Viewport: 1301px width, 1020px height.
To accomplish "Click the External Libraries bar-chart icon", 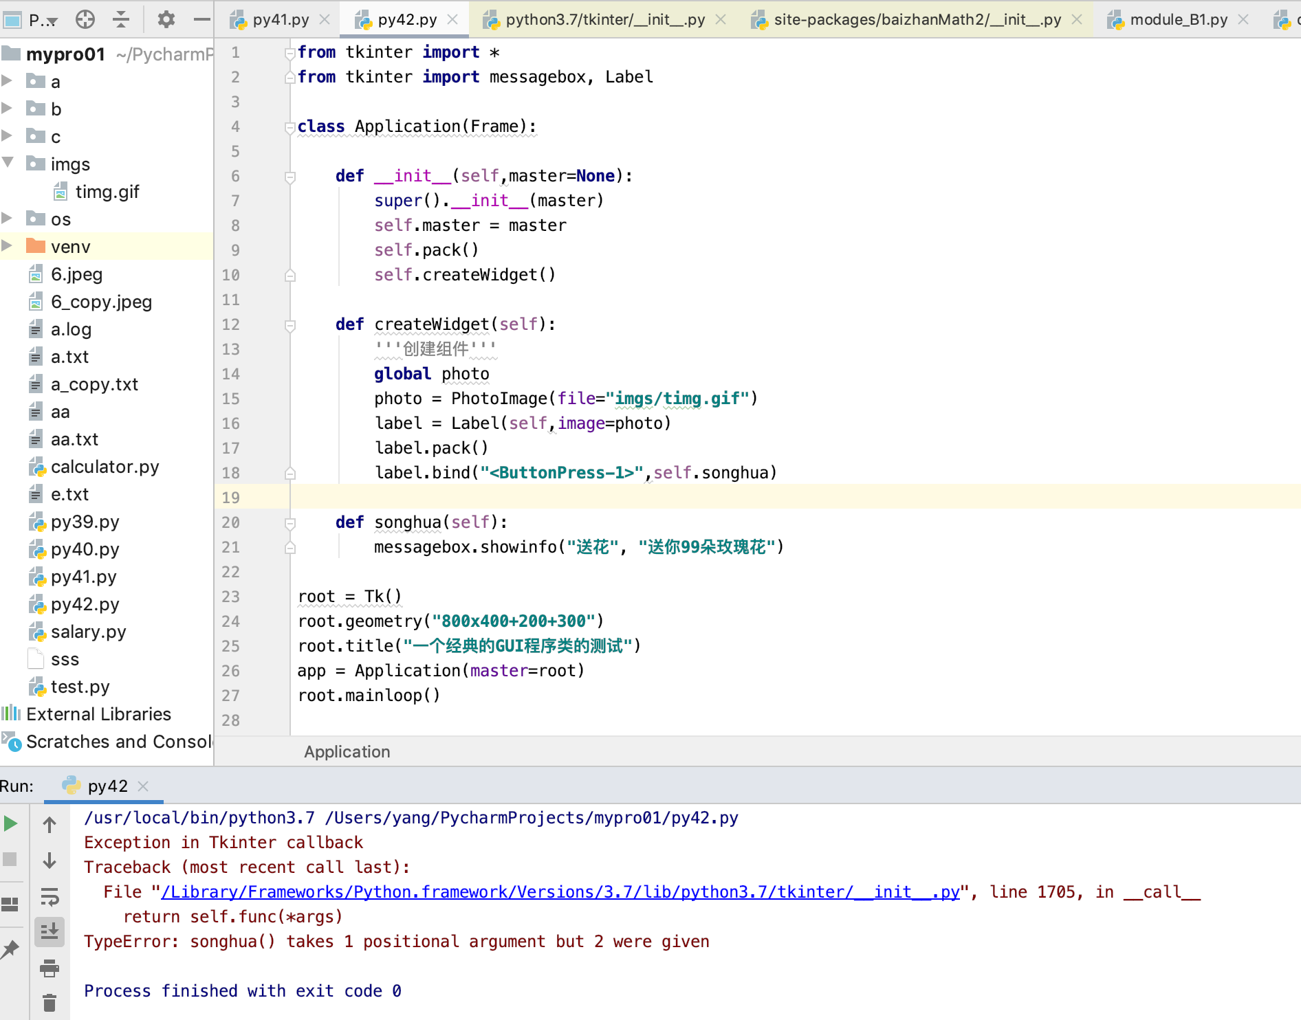I will (x=11, y=713).
